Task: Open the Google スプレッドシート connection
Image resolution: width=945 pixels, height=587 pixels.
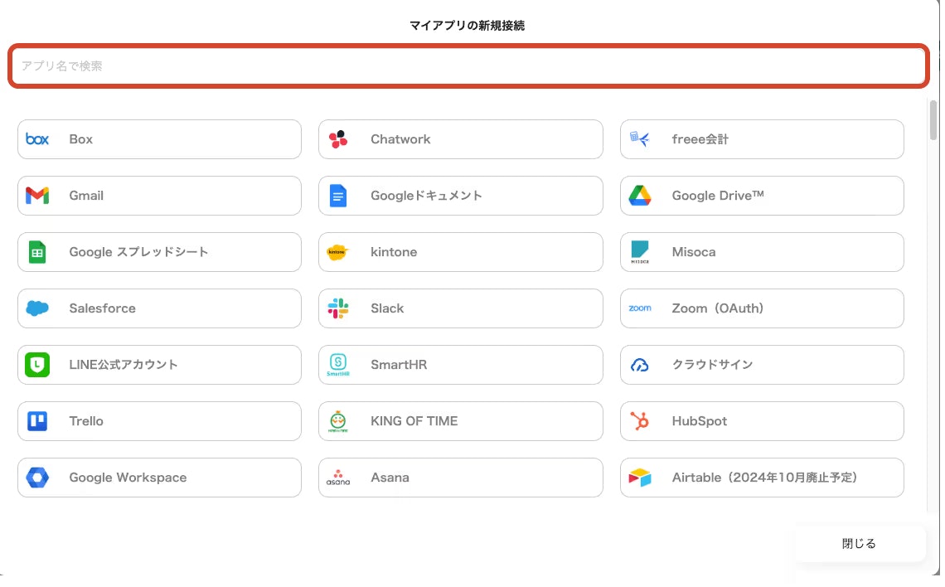Action: [x=159, y=252]
